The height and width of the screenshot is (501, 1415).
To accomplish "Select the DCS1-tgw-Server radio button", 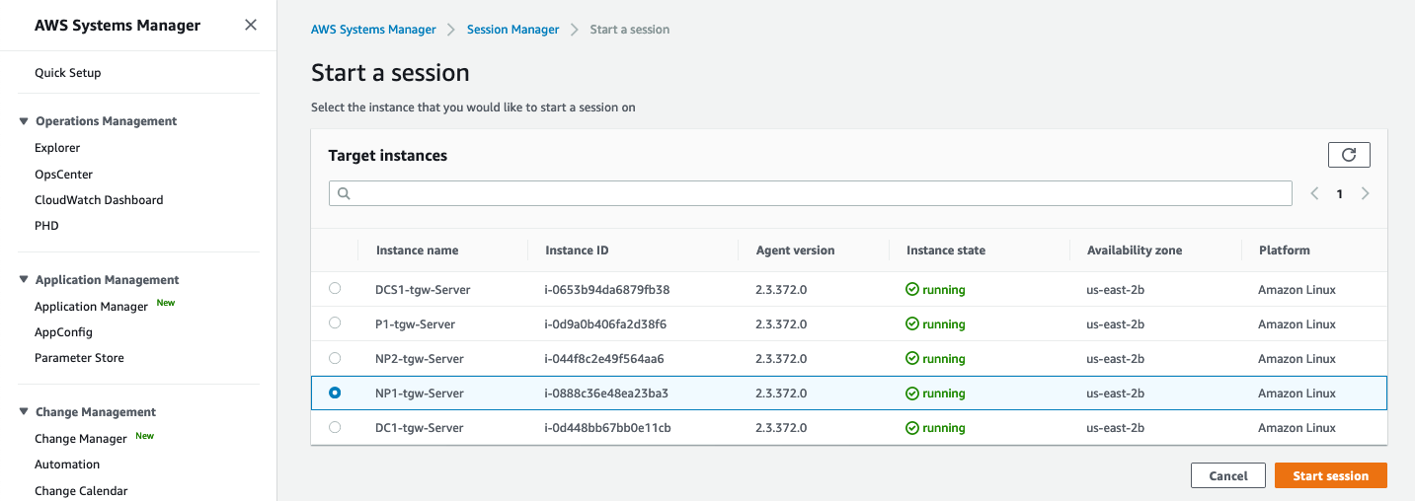I will [x=335, y=289].
